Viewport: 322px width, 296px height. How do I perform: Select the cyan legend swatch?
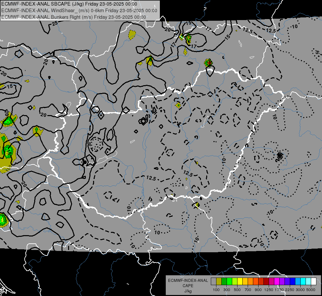pos(303,281)
